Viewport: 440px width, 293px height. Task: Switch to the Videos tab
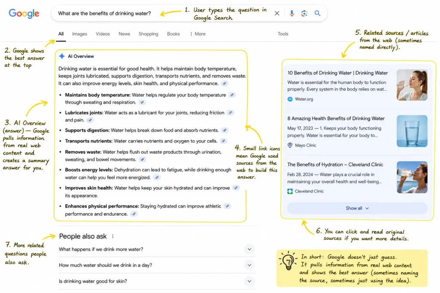click(x=103, y=34)
